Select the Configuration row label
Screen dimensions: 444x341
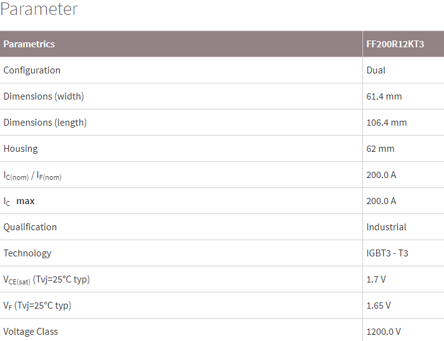(x=32, y=70)
